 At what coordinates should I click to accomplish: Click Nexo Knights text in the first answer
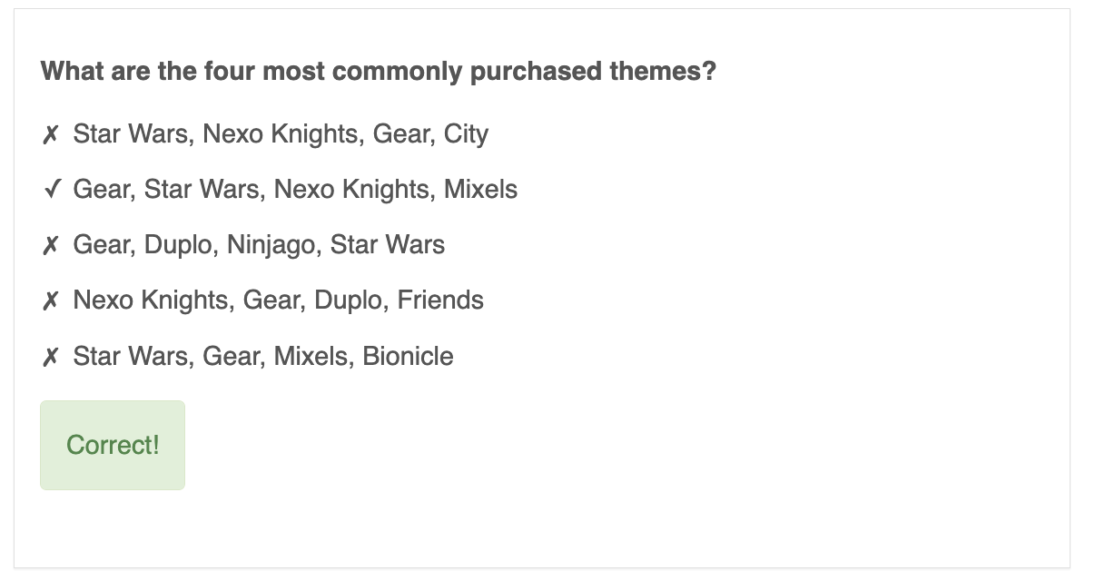[x=281, y=134]
